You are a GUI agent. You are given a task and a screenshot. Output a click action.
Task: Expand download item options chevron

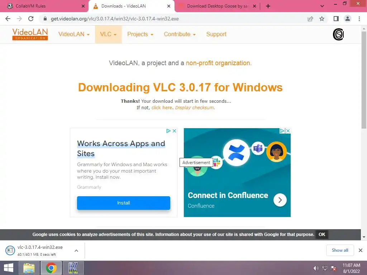click(x=76, y=250)
